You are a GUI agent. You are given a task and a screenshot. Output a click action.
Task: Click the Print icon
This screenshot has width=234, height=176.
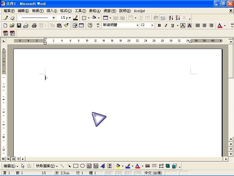point(34,26)
